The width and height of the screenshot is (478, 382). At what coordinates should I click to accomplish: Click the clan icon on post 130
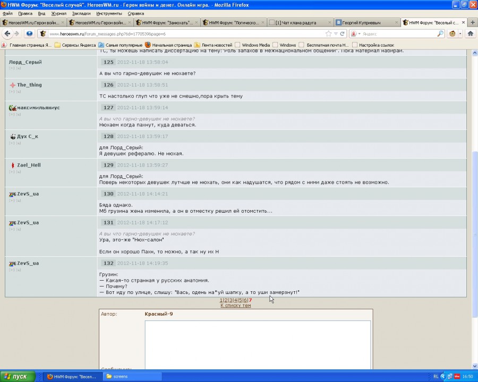13,194
